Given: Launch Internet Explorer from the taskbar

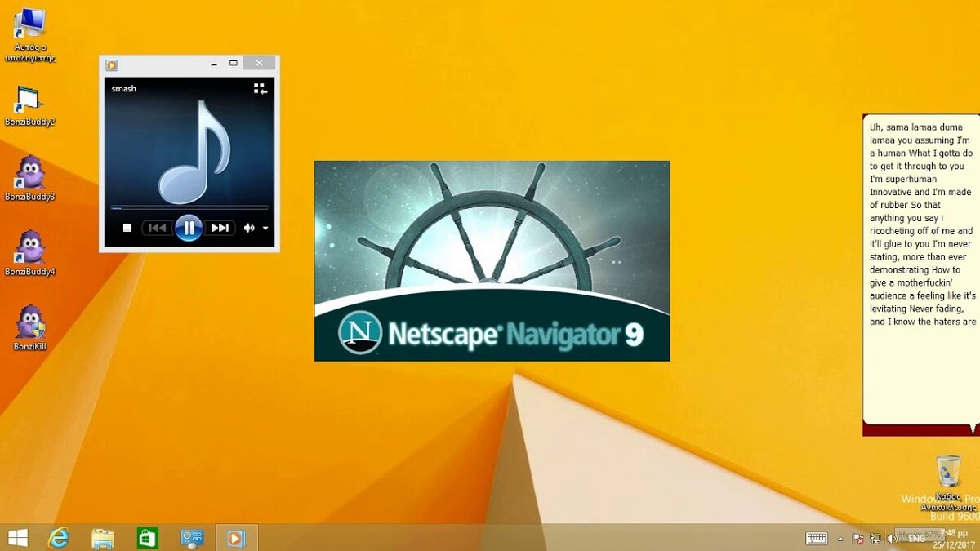Looking at the screenshot, I should point(59,537).
